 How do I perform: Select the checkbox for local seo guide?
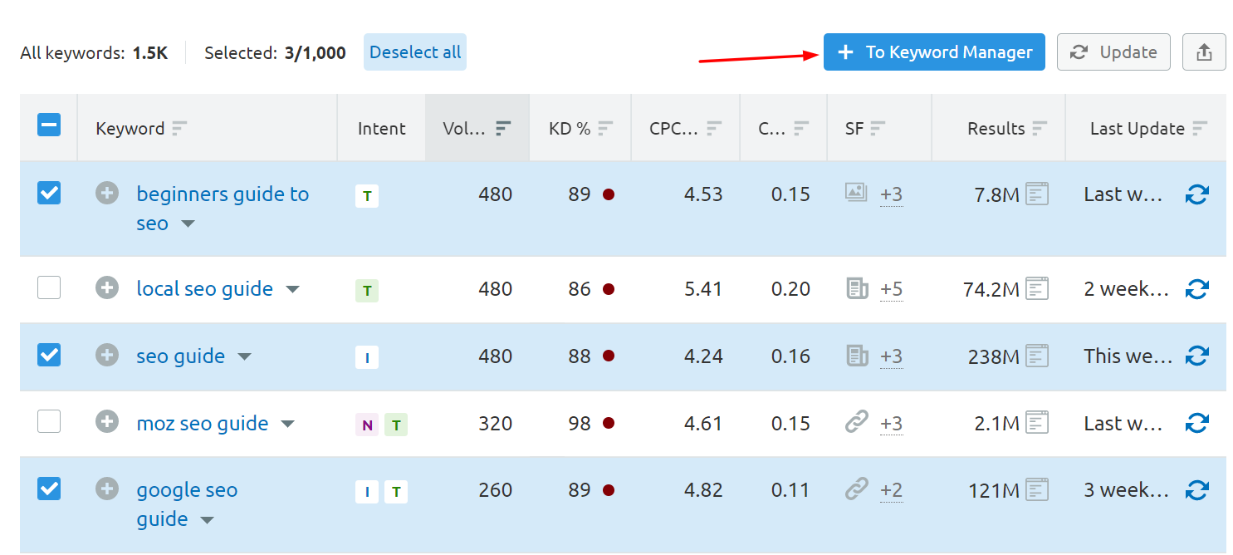(48, 287)
